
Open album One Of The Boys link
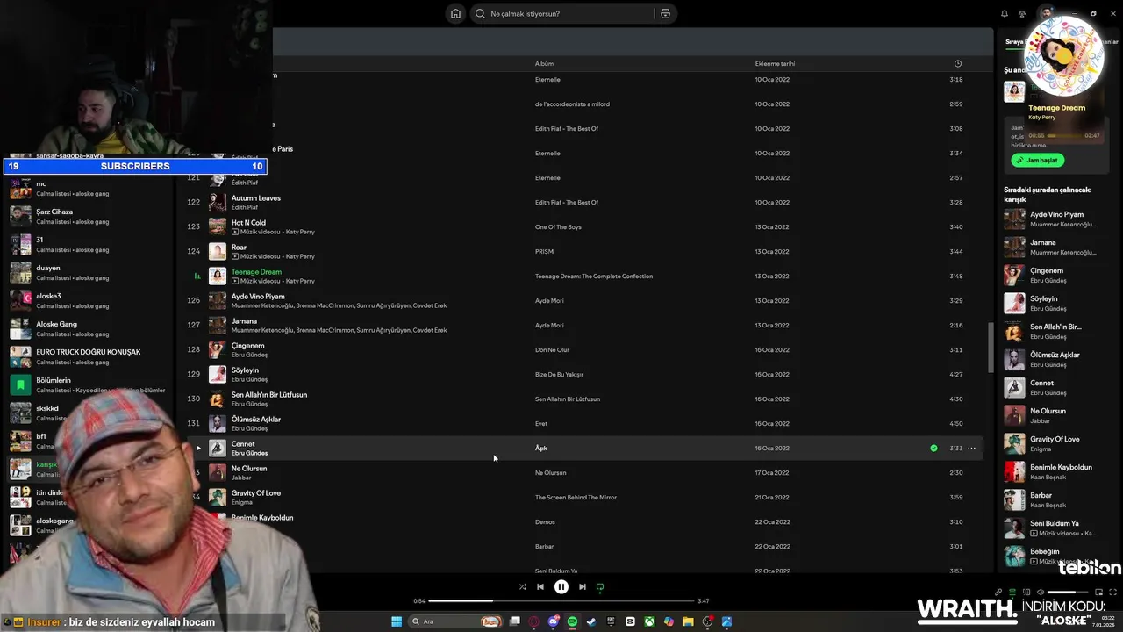tap(558, 226)
